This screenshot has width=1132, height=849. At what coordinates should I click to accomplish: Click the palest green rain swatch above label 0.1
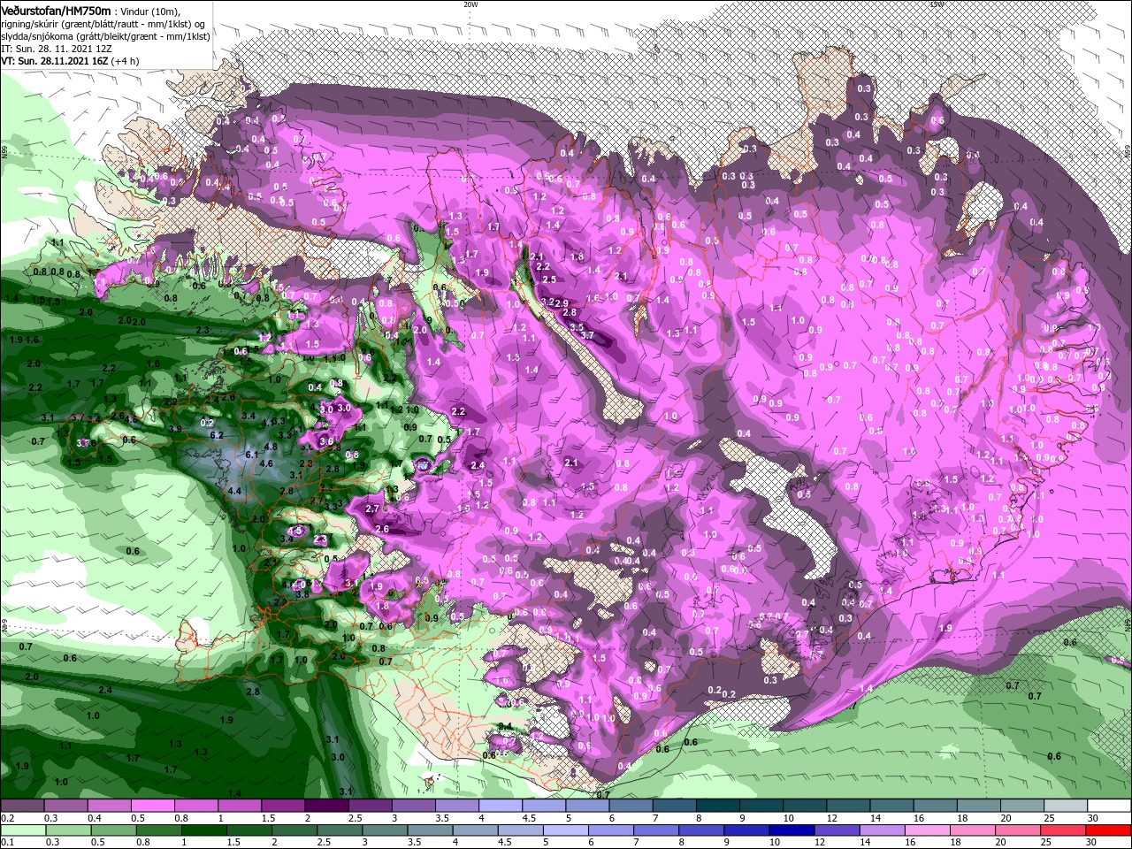pos(23,830)
